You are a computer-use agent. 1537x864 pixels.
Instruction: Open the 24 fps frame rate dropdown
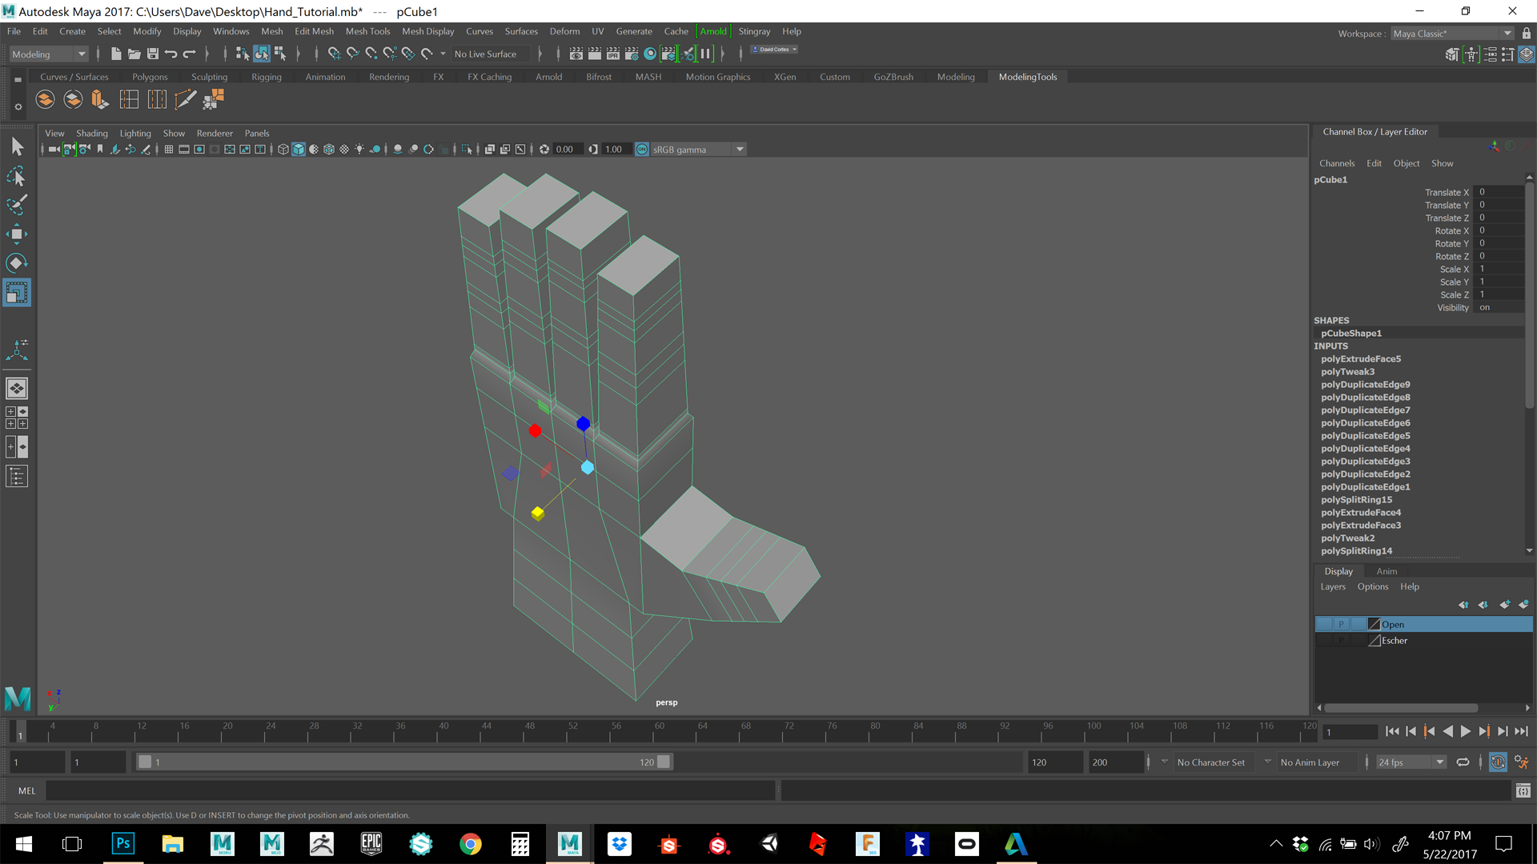point(1411,762)
